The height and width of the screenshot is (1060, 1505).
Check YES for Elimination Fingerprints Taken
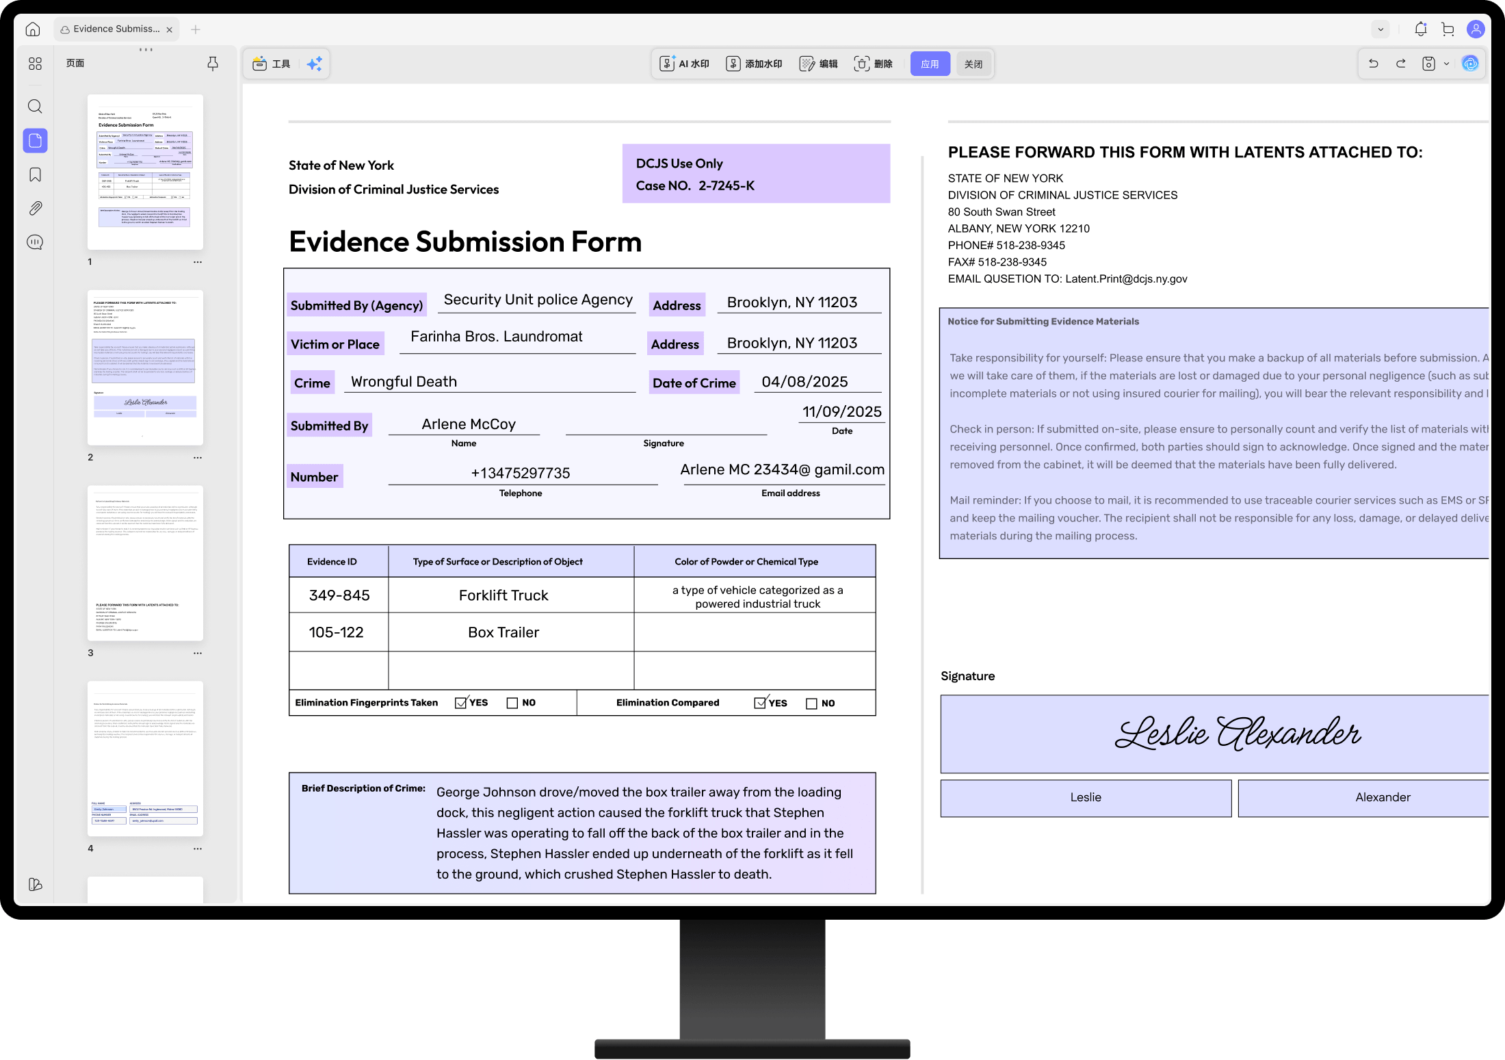pyautogui.click(x=460, y=703)
